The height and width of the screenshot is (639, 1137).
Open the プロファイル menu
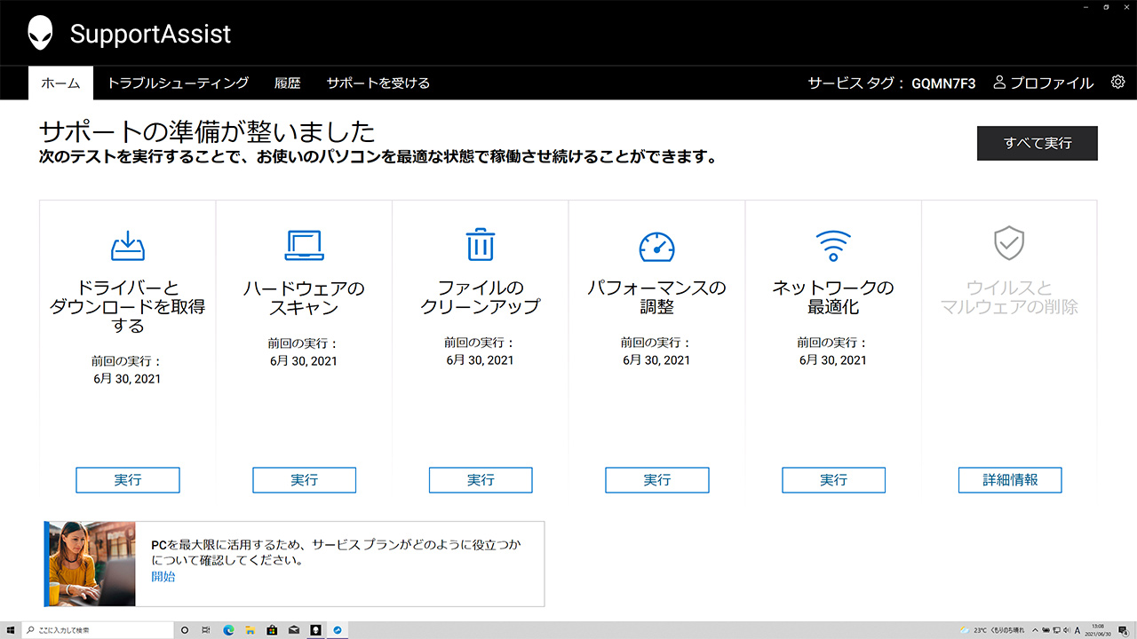tap(1043, 83)
